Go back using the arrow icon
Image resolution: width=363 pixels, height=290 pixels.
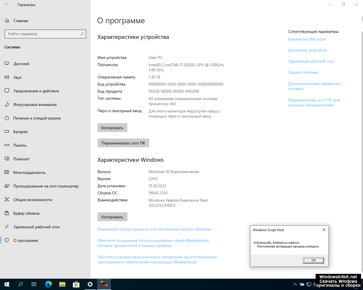[7, 5]
